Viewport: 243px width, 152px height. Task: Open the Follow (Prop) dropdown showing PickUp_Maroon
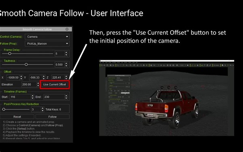(x=47, y=44)
